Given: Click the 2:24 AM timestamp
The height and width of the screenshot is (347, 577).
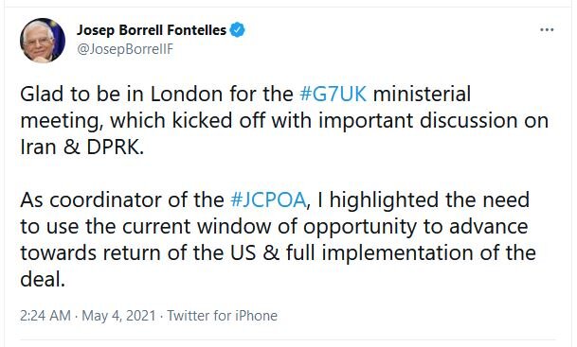Looking at the screenshot, I should pyautogui.click(x=45, y=316).
